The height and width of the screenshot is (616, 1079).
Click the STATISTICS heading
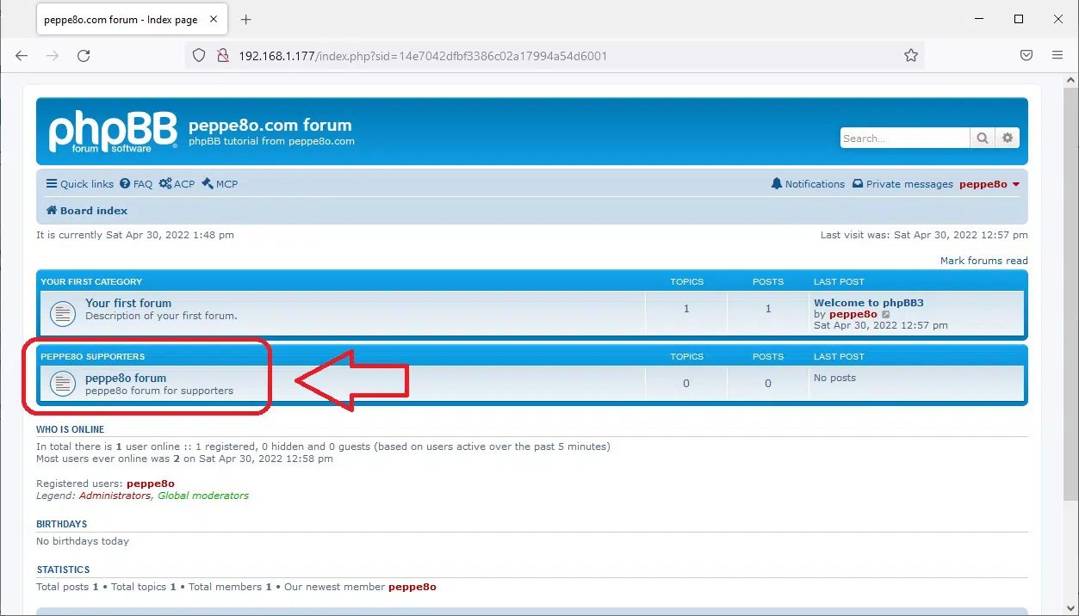[x=64, y=570]
